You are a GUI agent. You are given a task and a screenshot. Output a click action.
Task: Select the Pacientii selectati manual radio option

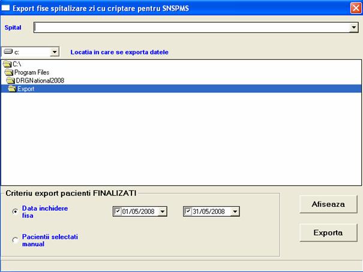[x=15, y=240]
